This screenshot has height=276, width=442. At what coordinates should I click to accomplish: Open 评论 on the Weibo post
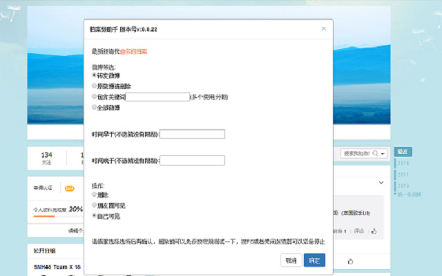point(359,231)
